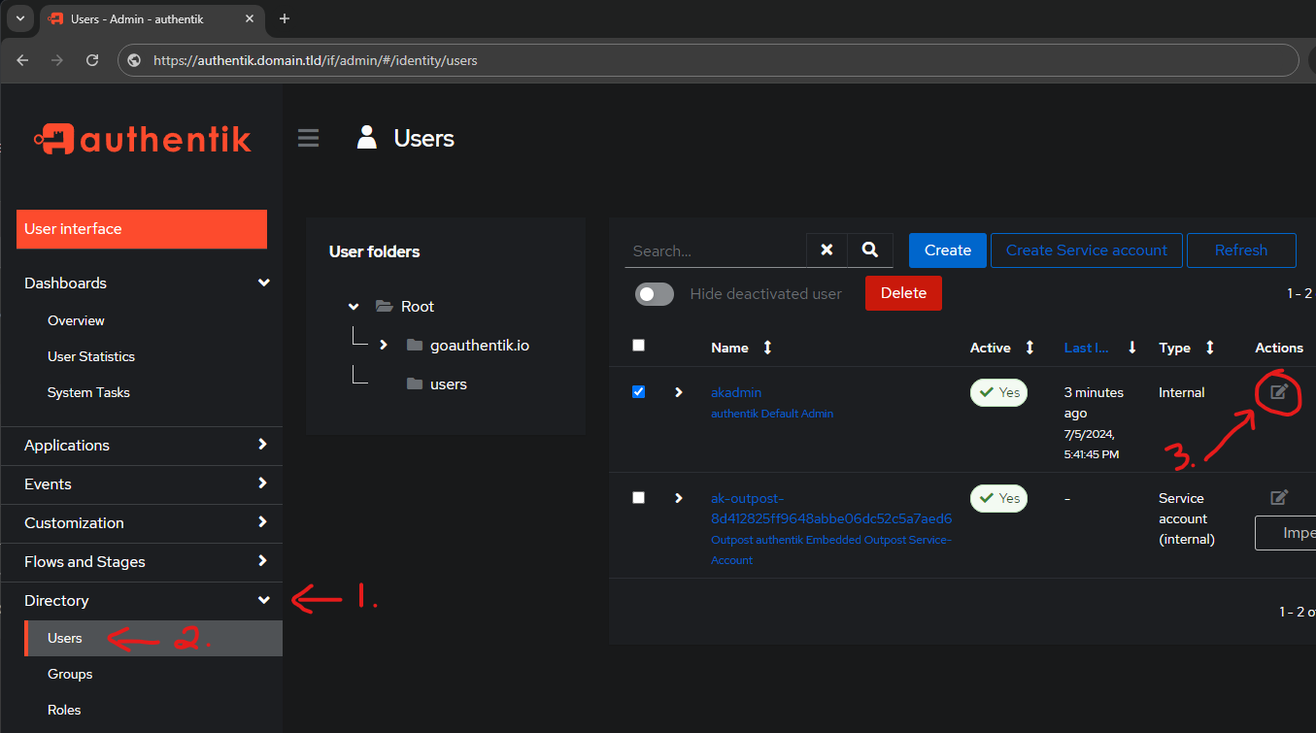Image resolution: width=1316 pixels, height=733 pixels.
Task: Click Create Service account button
Action: click(x=1087, y=250)
